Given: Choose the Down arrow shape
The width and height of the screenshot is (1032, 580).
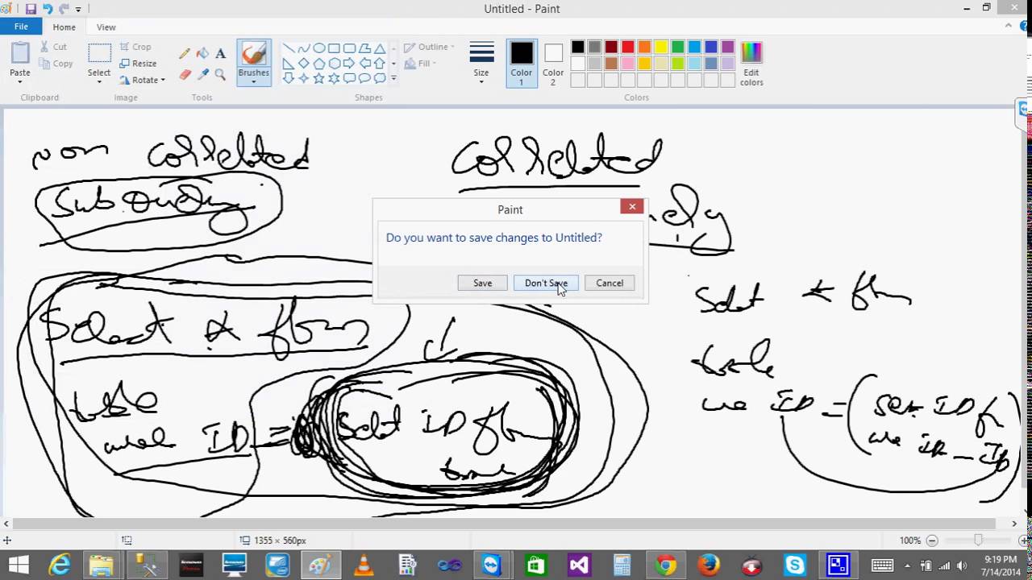Looking at the screenshot, I should 289,78.
